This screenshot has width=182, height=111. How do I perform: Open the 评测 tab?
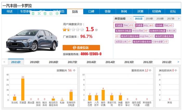click(x=140, y=11)
